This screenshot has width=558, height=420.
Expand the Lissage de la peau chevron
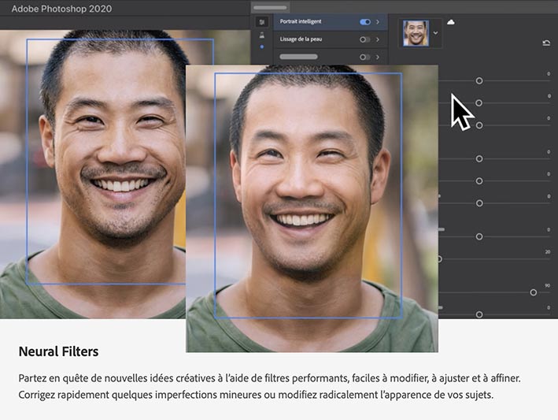click(378, 39)
